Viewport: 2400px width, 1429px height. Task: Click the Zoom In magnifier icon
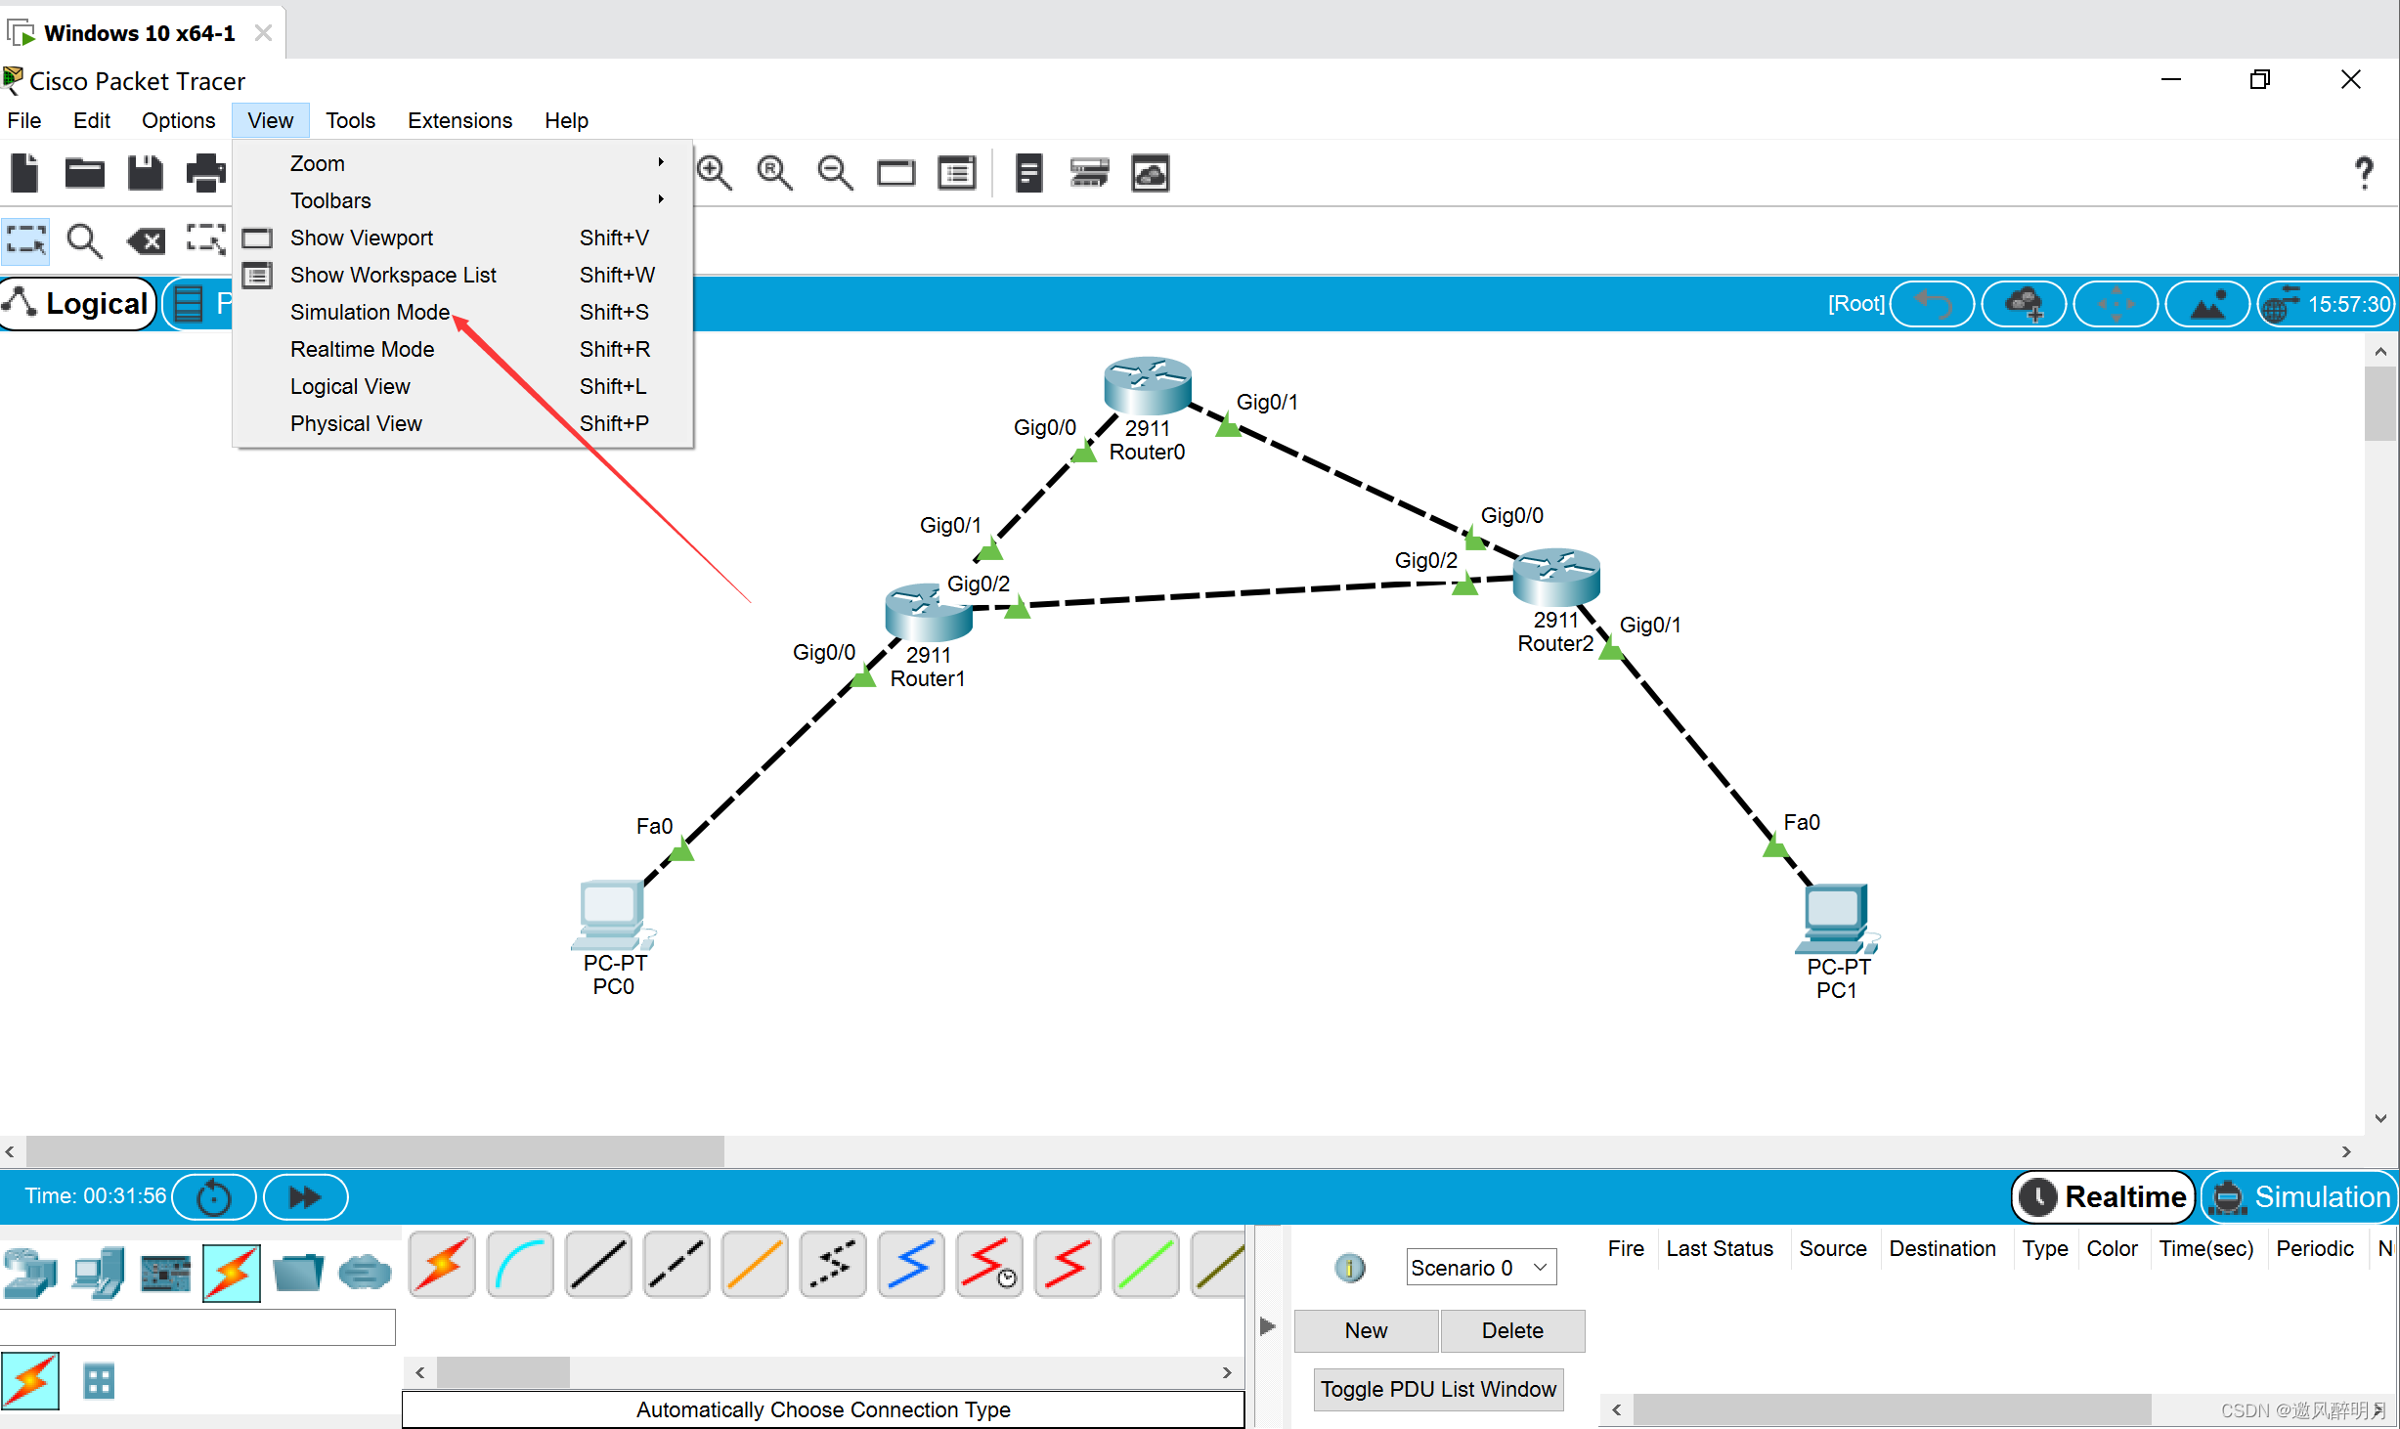coord(714,174)
